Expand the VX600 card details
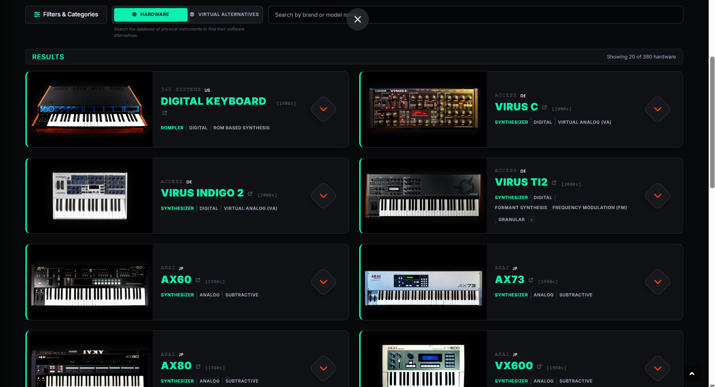Viewport: 715px width, 387px height. click(x=658, y=368)
